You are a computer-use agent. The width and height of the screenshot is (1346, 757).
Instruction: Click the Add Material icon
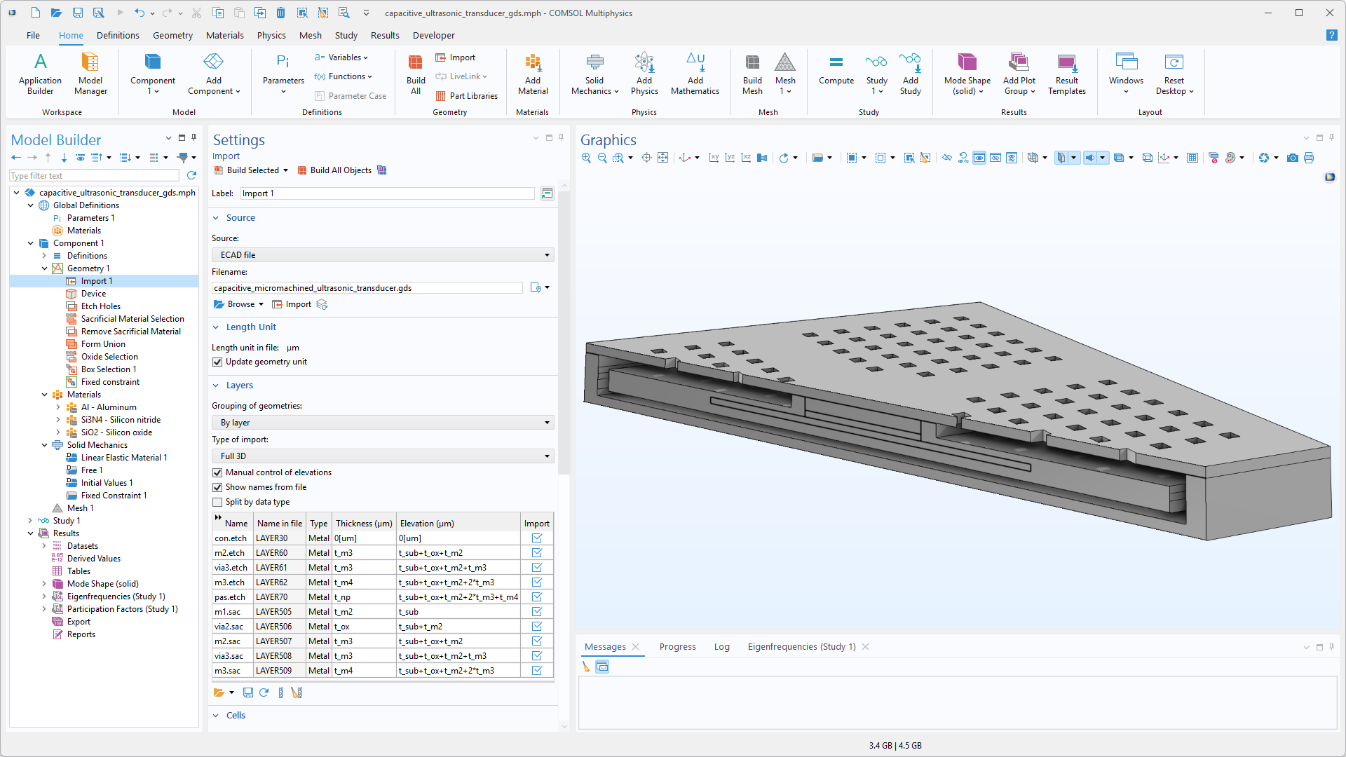[x=533, y=74]
